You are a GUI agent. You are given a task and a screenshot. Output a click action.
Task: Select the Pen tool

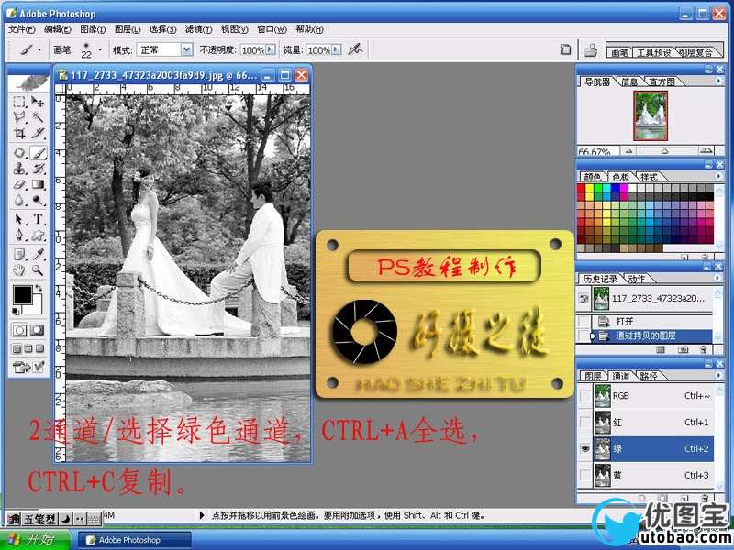(19, 235)
